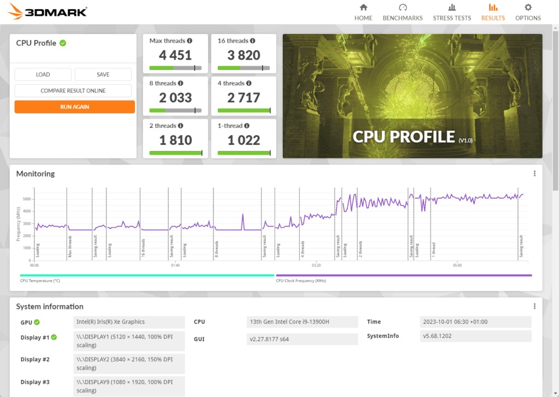The width and height of the screenshot is (559, 397).
Task: Click the green CPU Profile validation checkmark
Action: [63, 43]
